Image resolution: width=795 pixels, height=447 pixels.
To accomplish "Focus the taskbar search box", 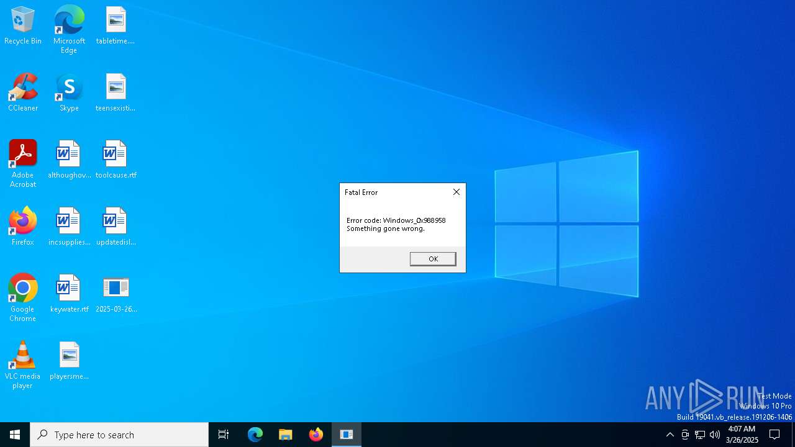I will click(x=119, y=435).
